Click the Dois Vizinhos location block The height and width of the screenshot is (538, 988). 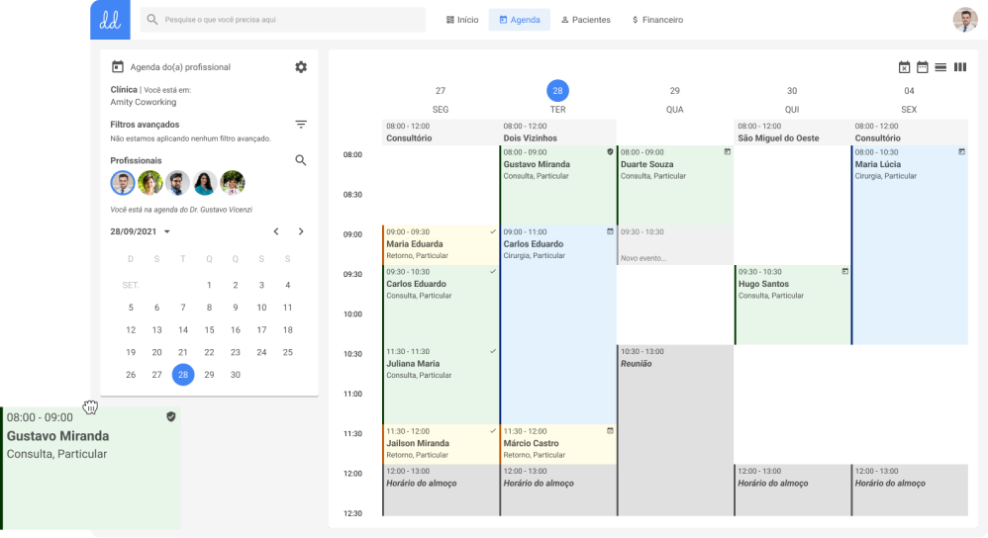557,133
